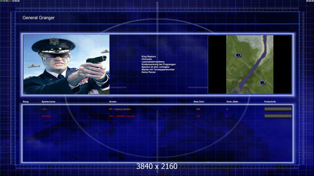Click the 'Keine Panzer' text line
The image size is (314, 176).
(148, 72)
